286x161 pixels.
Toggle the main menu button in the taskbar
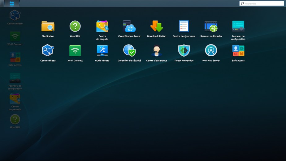pyautogui.click(x=12, y=3)
